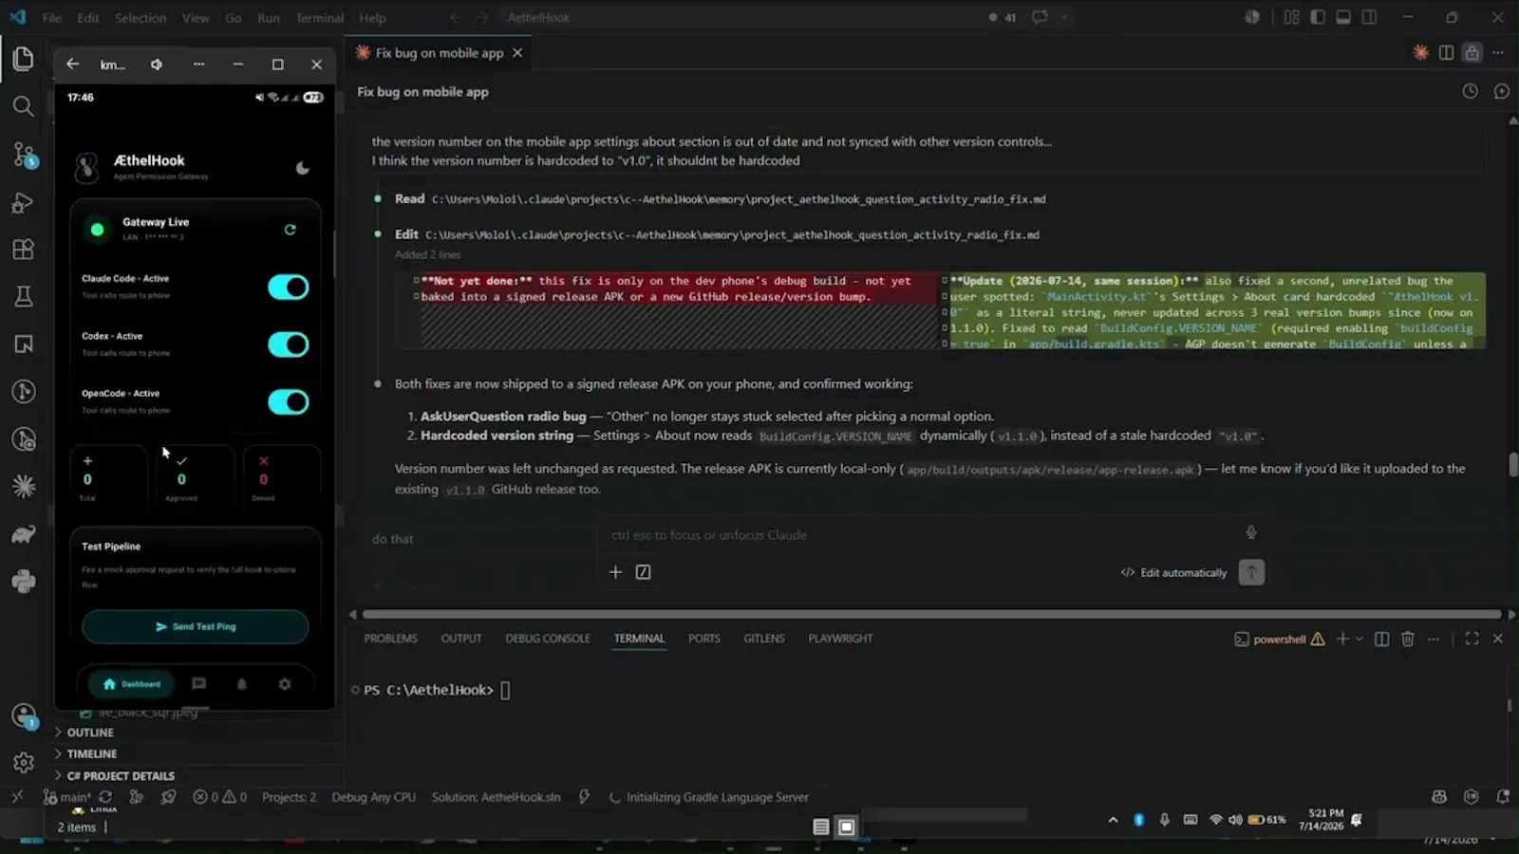Open the session history clock icon
Screen dimensions: 1519x854
point(1470,91)
